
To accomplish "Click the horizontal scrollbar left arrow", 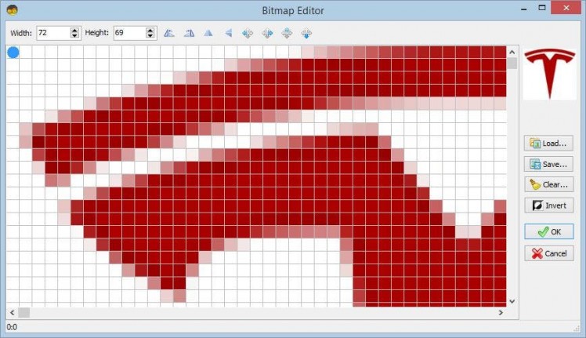I will 12,313.
